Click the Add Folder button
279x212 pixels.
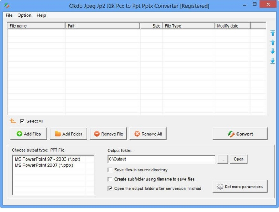[x=69, y=134]
